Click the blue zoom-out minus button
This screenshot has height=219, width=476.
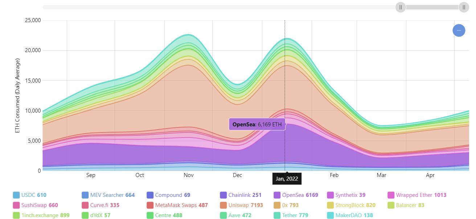(459, 30)
